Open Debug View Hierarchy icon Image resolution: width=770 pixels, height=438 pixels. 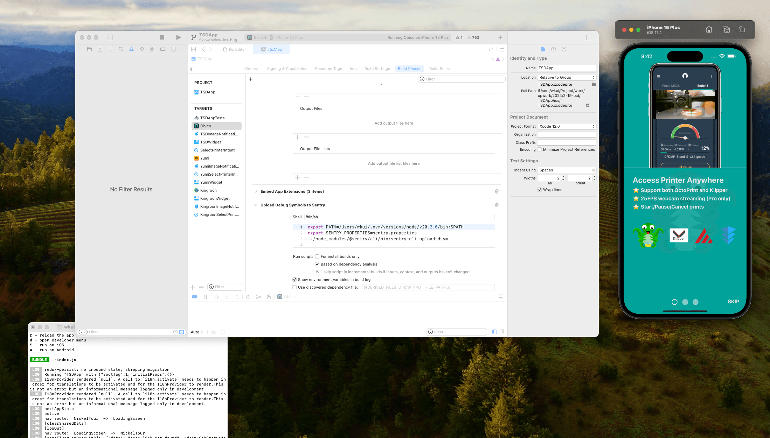coord(248,297)
